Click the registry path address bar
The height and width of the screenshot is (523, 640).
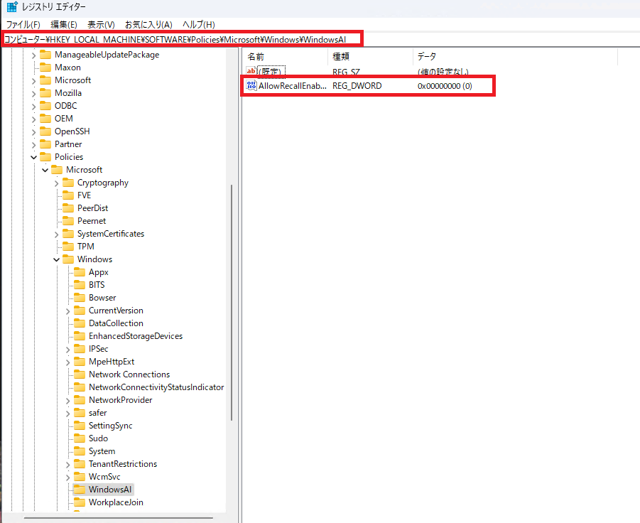pos(182,40)
